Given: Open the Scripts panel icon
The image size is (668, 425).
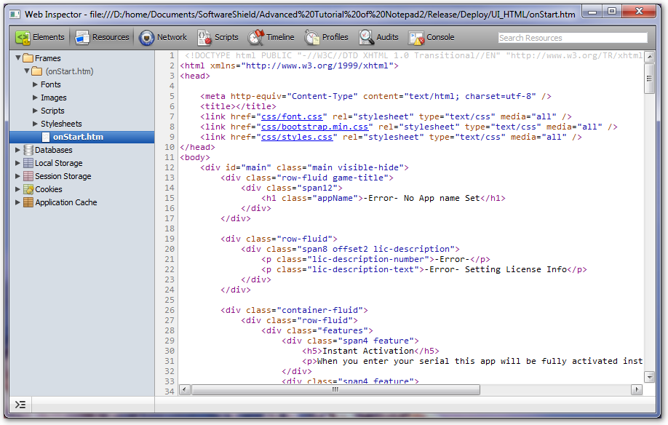Looking at the screenshot, I should coord(204,37).
